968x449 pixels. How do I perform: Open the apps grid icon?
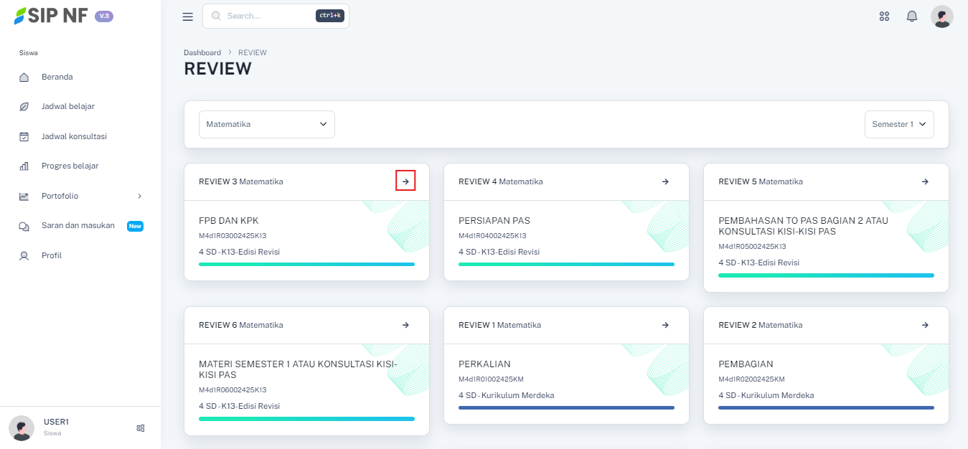click(x=884, y=16)
